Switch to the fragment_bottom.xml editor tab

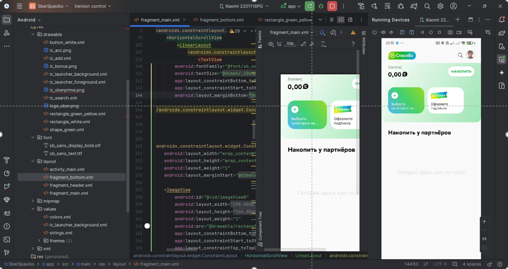[221, 20]
